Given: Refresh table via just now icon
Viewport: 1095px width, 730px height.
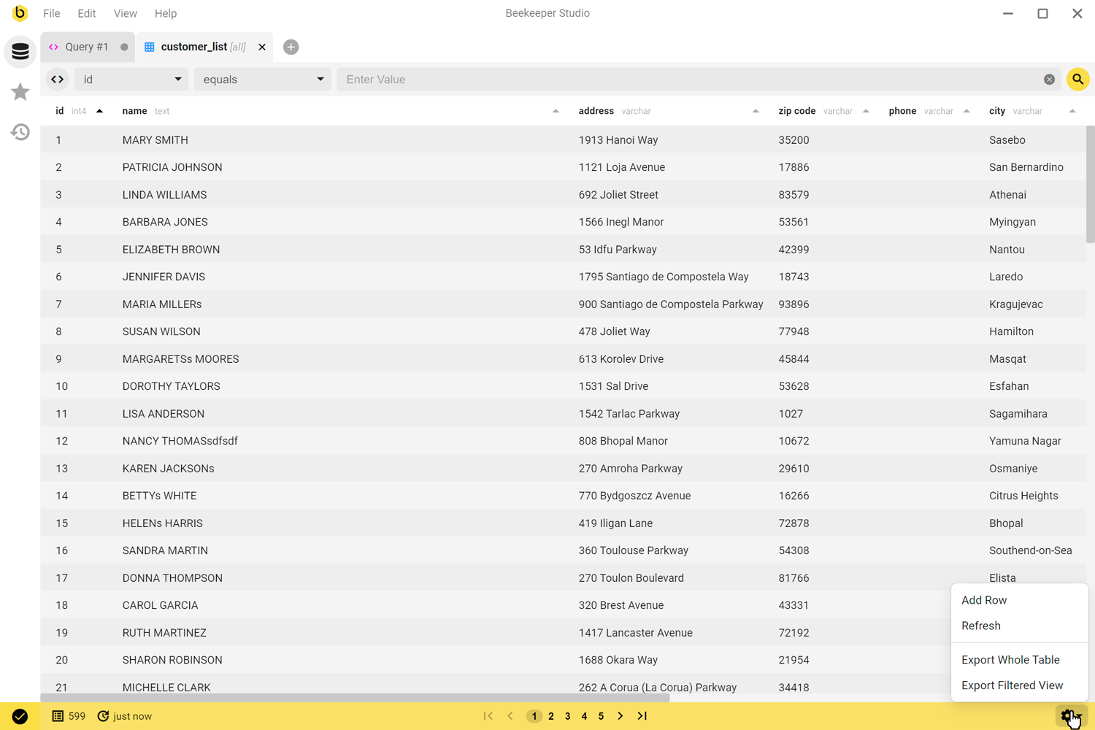Looking at the screenshot, I should [103, 716].
